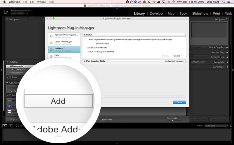234x145 pixels.
Task: Click the AirPlay display icon in menu bar
Action: 164,2
